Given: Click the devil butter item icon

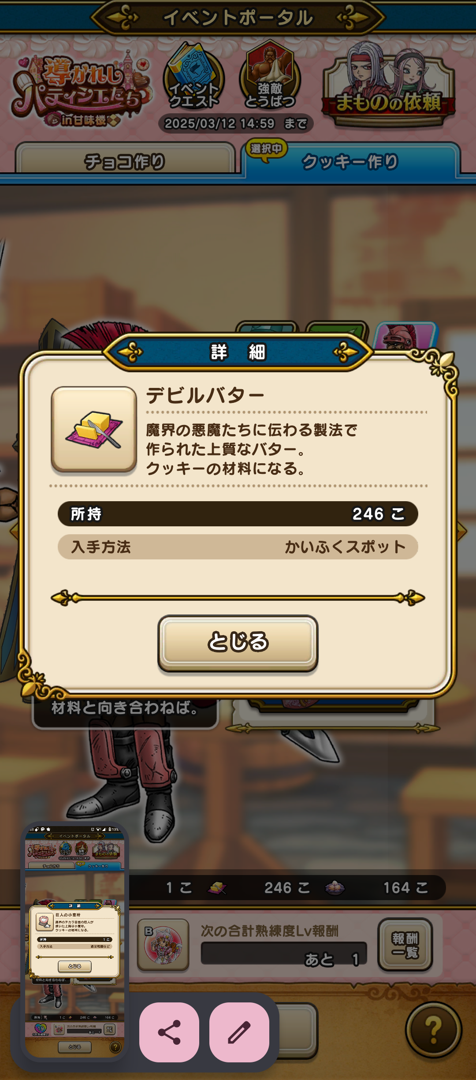Looking at the screenshot, I should click(x=94, y=429).
